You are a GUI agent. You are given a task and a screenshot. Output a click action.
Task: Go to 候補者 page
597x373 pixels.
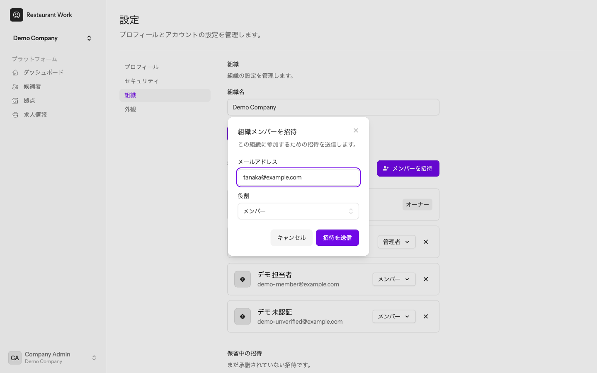tap(53, 87)
